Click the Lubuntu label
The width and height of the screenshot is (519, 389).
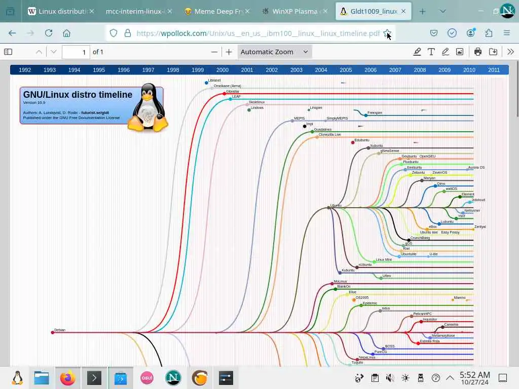tap(447, 221)
